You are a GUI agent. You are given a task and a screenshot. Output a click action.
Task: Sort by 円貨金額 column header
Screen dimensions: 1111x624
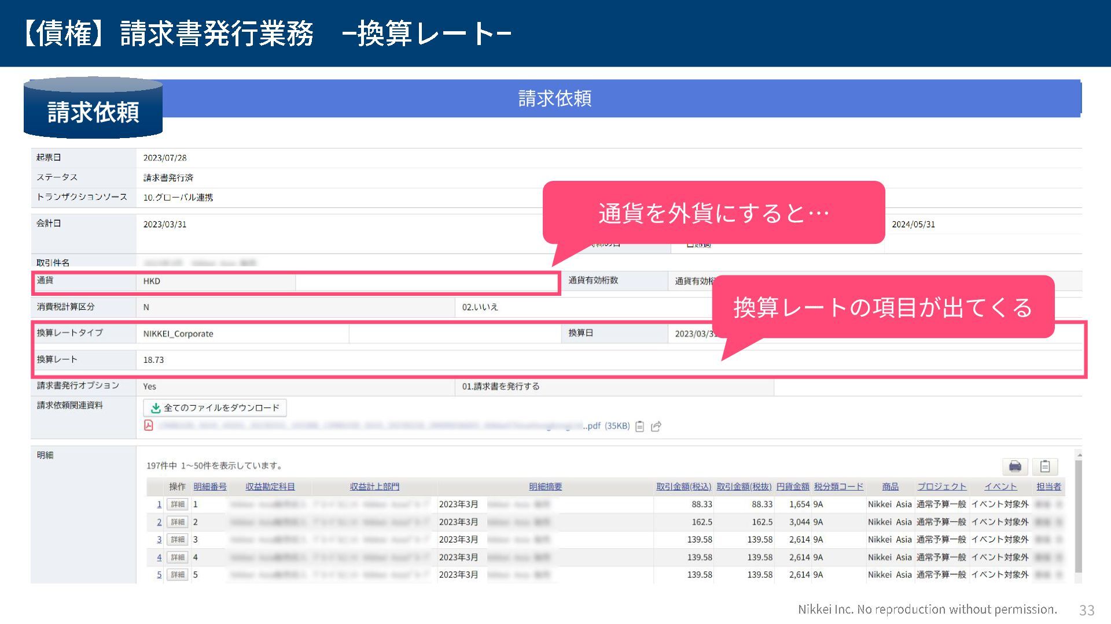click(793, 486)
